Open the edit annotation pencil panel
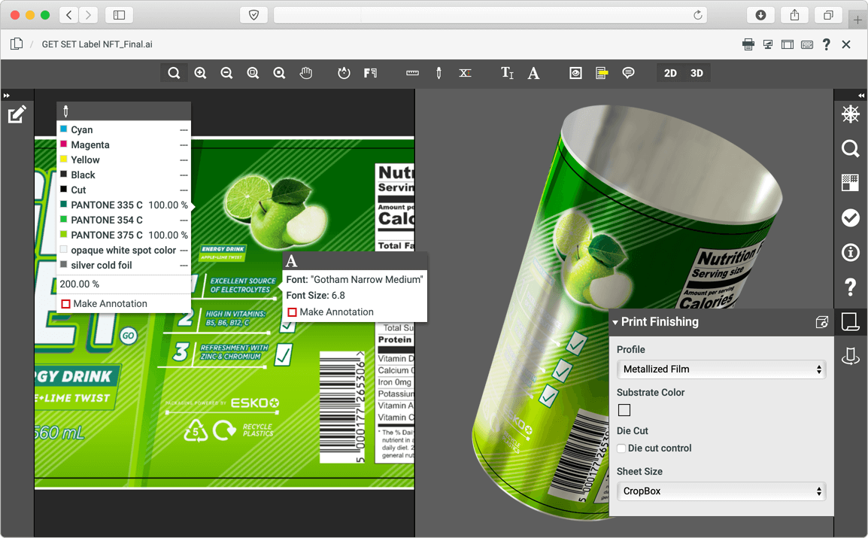Image resolution: width=868 pixels, height=538 pixels. 17,114
